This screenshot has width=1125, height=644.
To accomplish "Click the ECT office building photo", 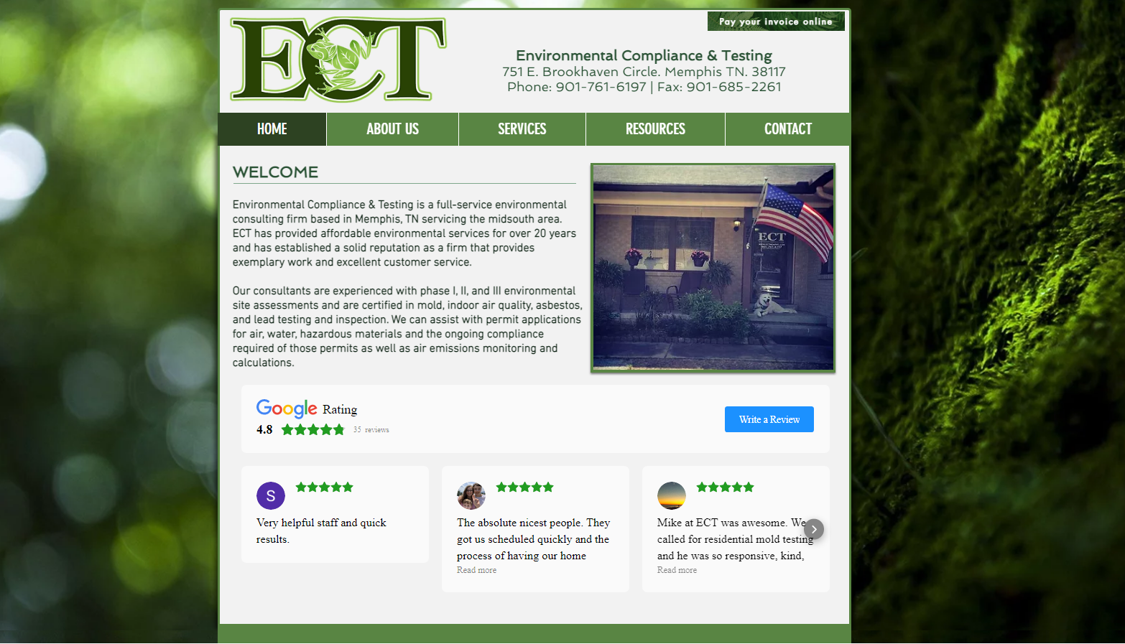I will [x=713, y=268].
